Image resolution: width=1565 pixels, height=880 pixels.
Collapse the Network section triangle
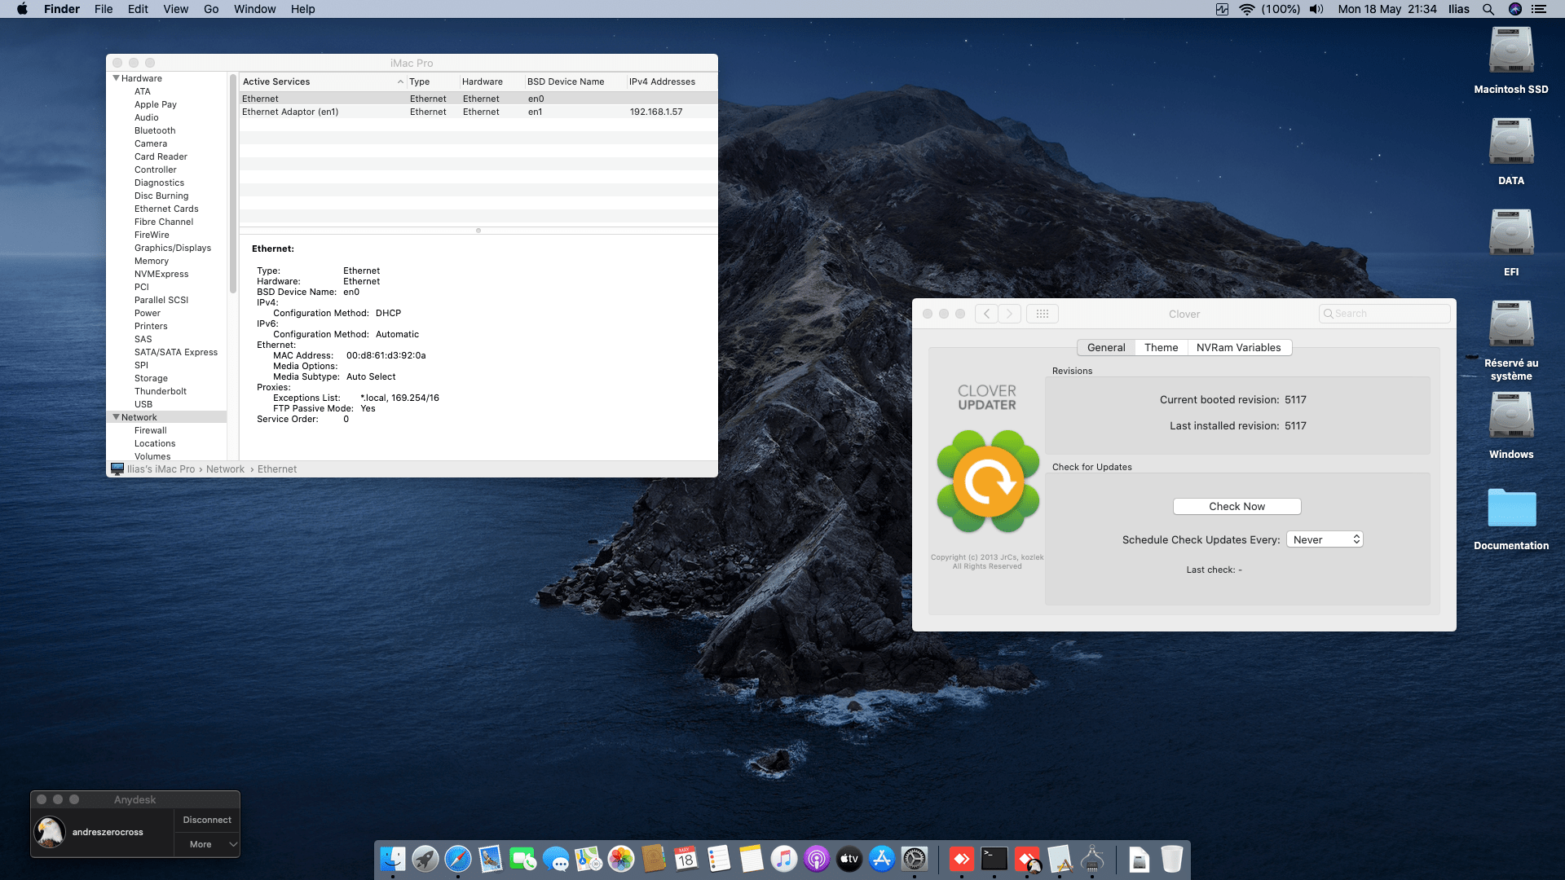click(x=116, y=417)
